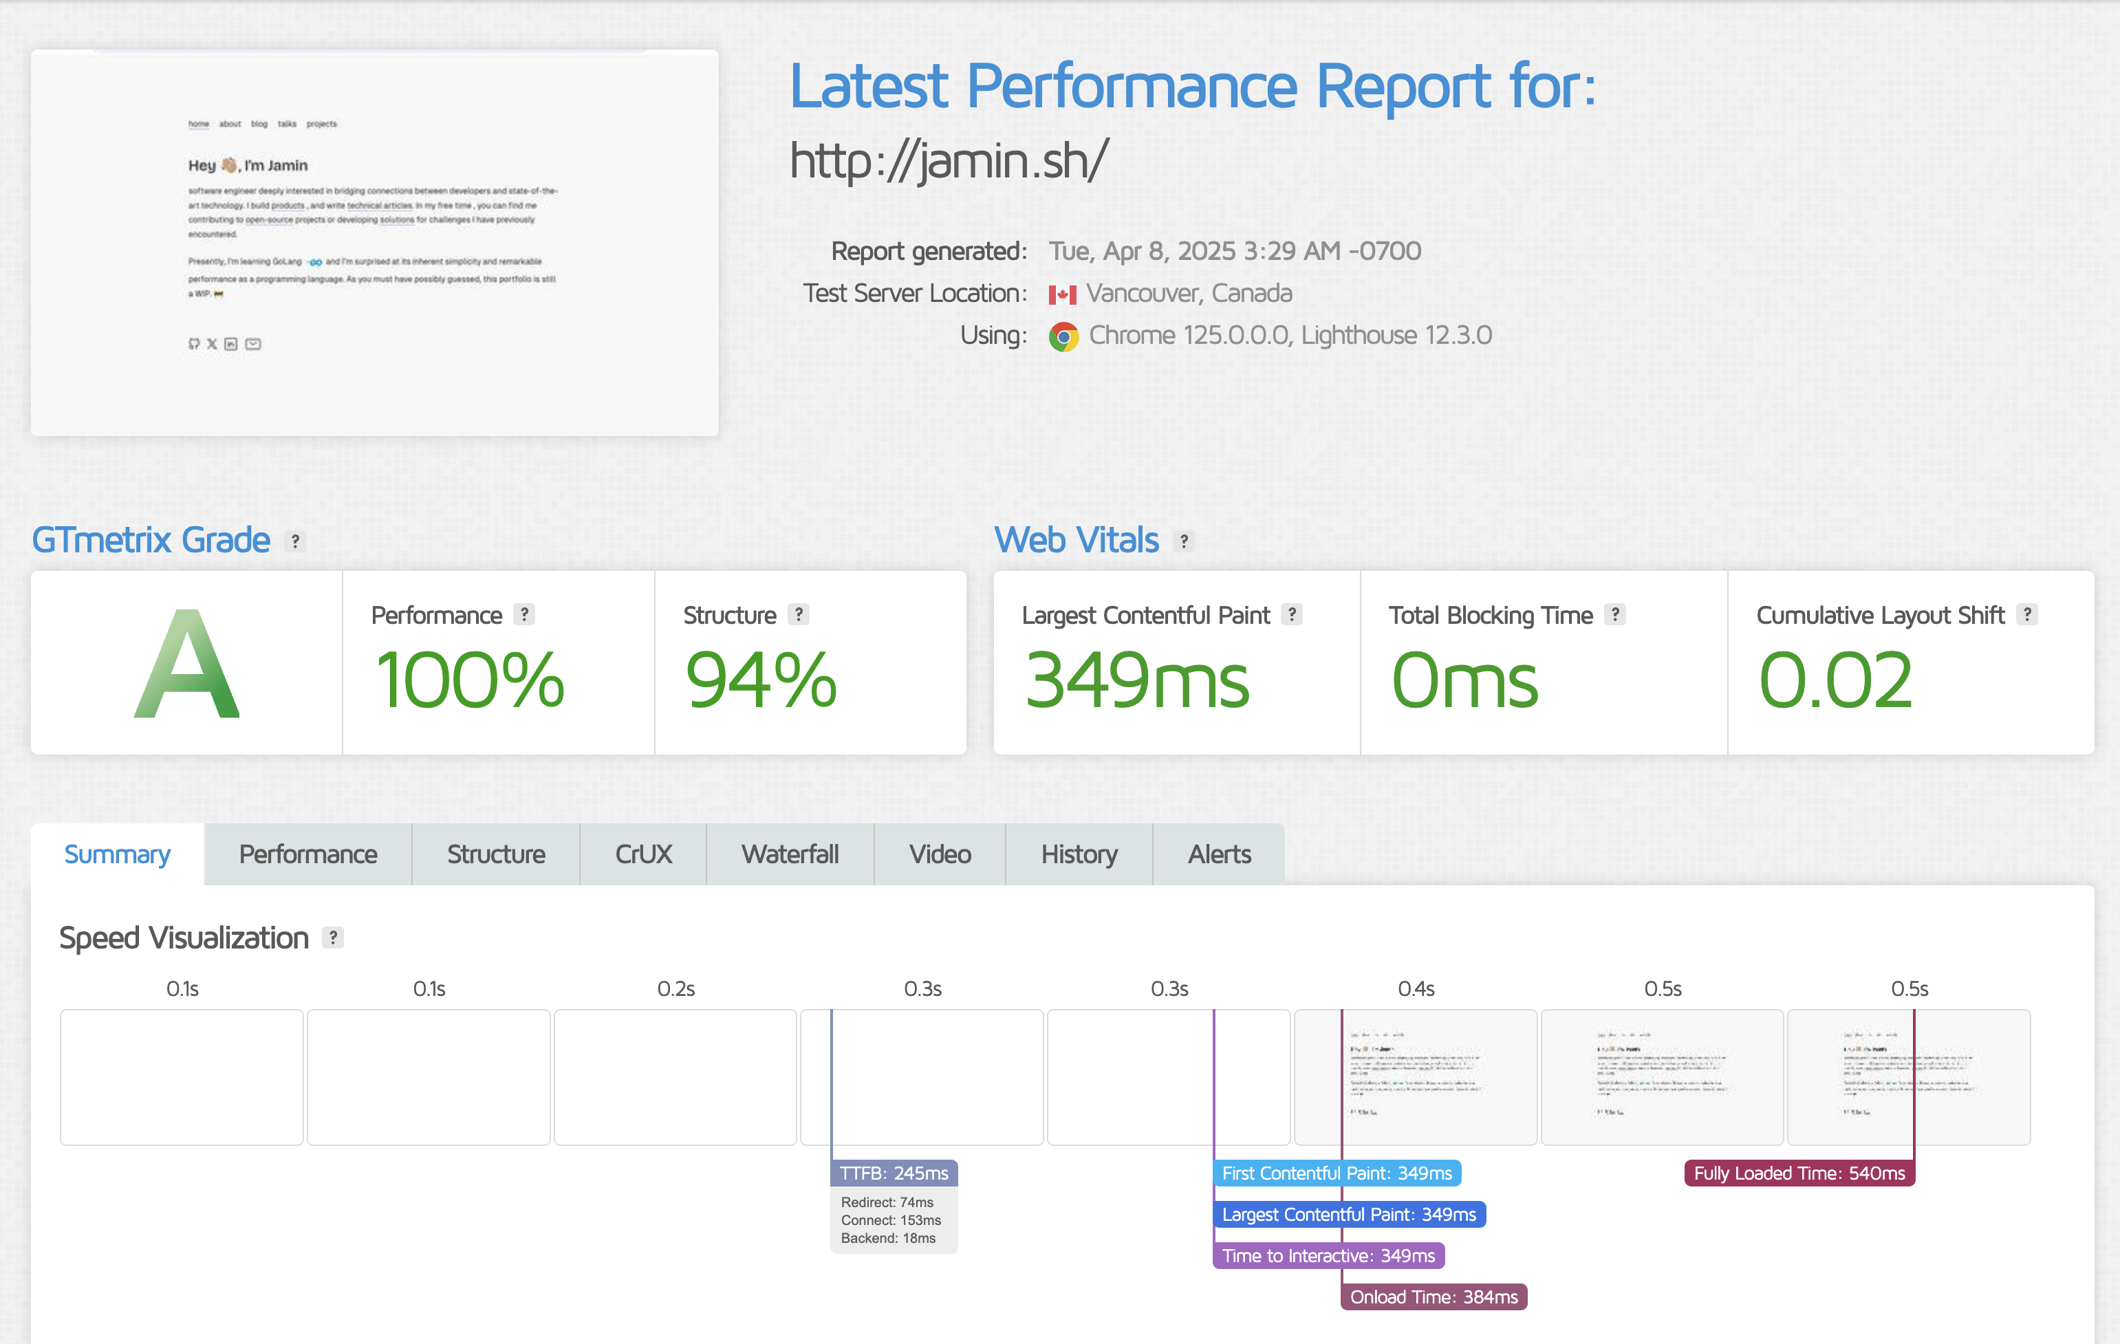Open the Structure score help tooltip
The width and height of the screenshot is (2120, 1344).
point(799,614)
